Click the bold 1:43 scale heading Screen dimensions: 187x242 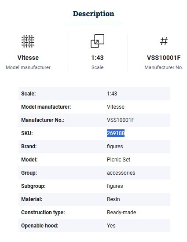(x=97, y=58)
